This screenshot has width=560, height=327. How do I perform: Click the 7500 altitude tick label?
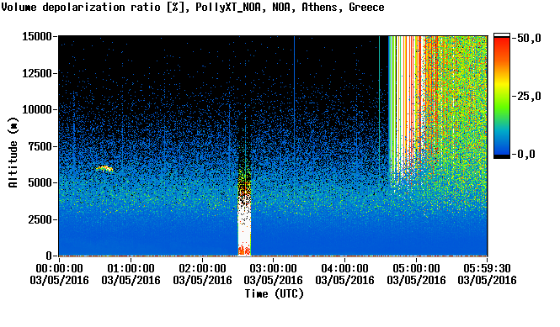(x=40, y=146)
